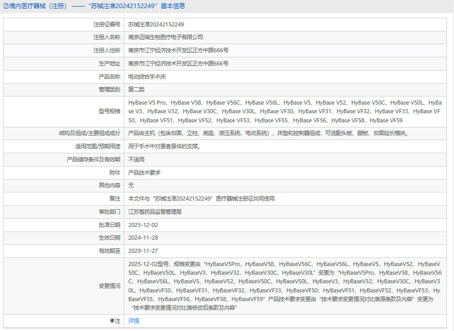Click the 详情 link in the last row
The image size is (454, 331).
[x=134, y=321]
